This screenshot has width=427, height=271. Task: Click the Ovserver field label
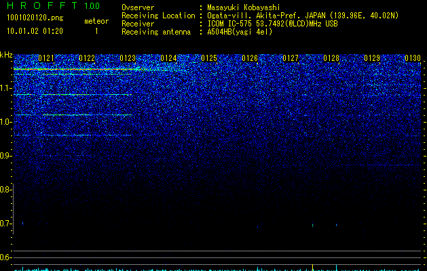tap(138, 7)
